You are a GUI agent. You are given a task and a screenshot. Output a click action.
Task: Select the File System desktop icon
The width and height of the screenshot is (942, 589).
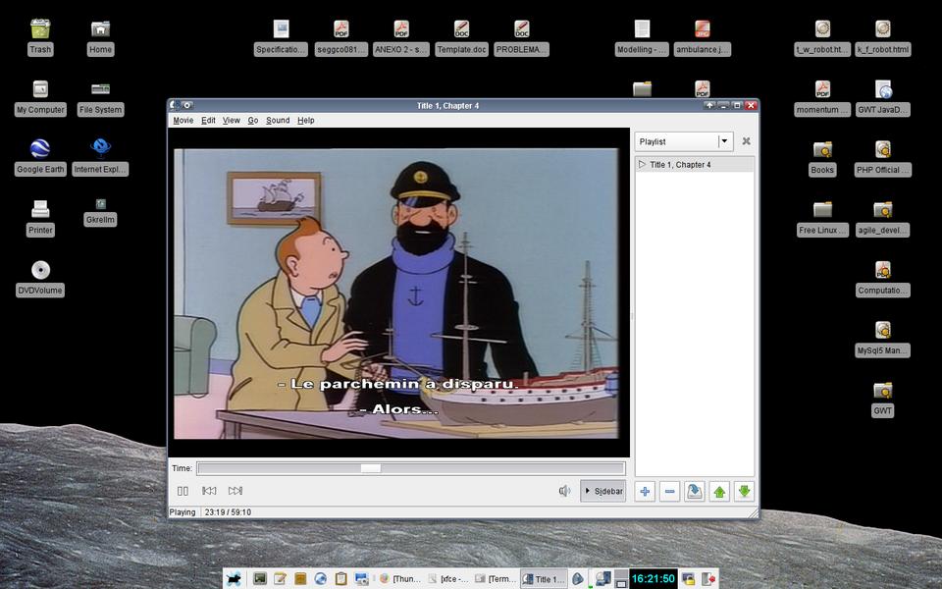point(100,98)
